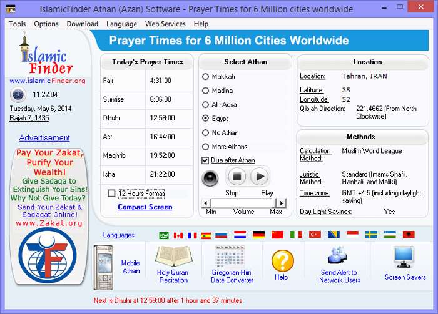This screenshot has width=438, height=314.
Task: Open the Gregorian-Hijri Date Converter calendar icon
Action: pyautogui.click(x=231, y=257)
